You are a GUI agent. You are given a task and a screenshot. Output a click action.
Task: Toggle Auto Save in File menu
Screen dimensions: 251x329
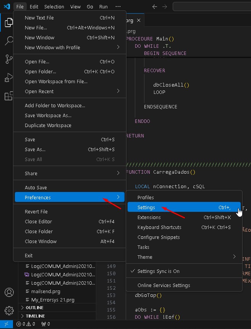tap(36, 187)
